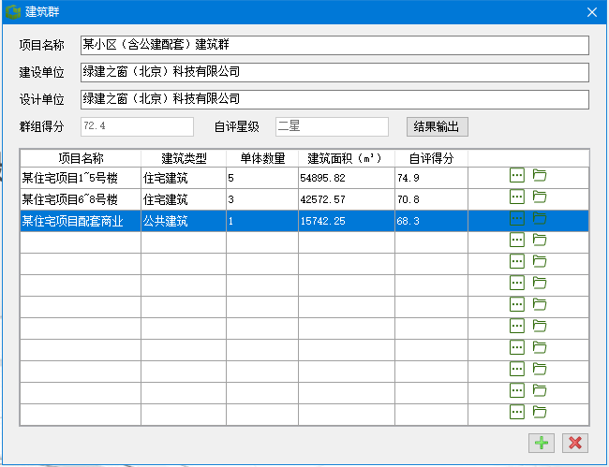Open folder icon in 某住宅项目6~8号楼 row
Screen dimensions: 609x467
pos(539,197)
